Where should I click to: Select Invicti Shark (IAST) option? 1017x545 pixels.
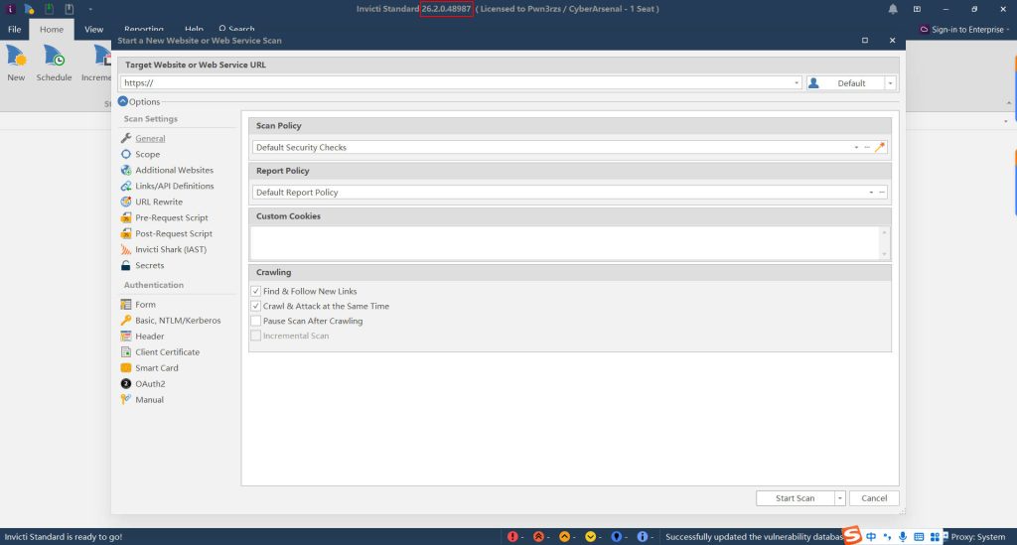tap(170, 250)
